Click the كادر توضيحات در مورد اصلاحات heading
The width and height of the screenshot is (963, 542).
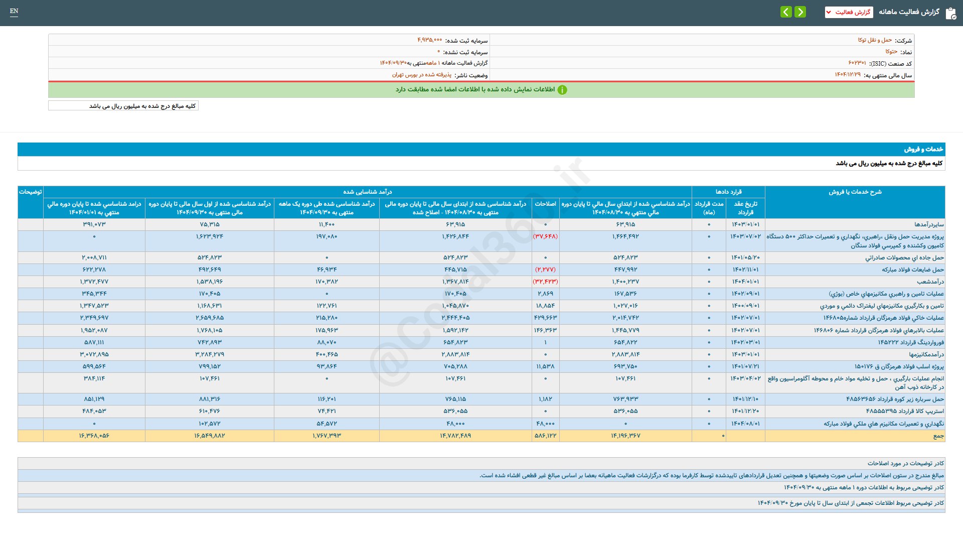point(905,463)
